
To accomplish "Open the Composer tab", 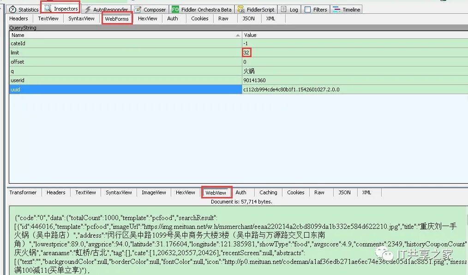I will (x=150, y=10).
